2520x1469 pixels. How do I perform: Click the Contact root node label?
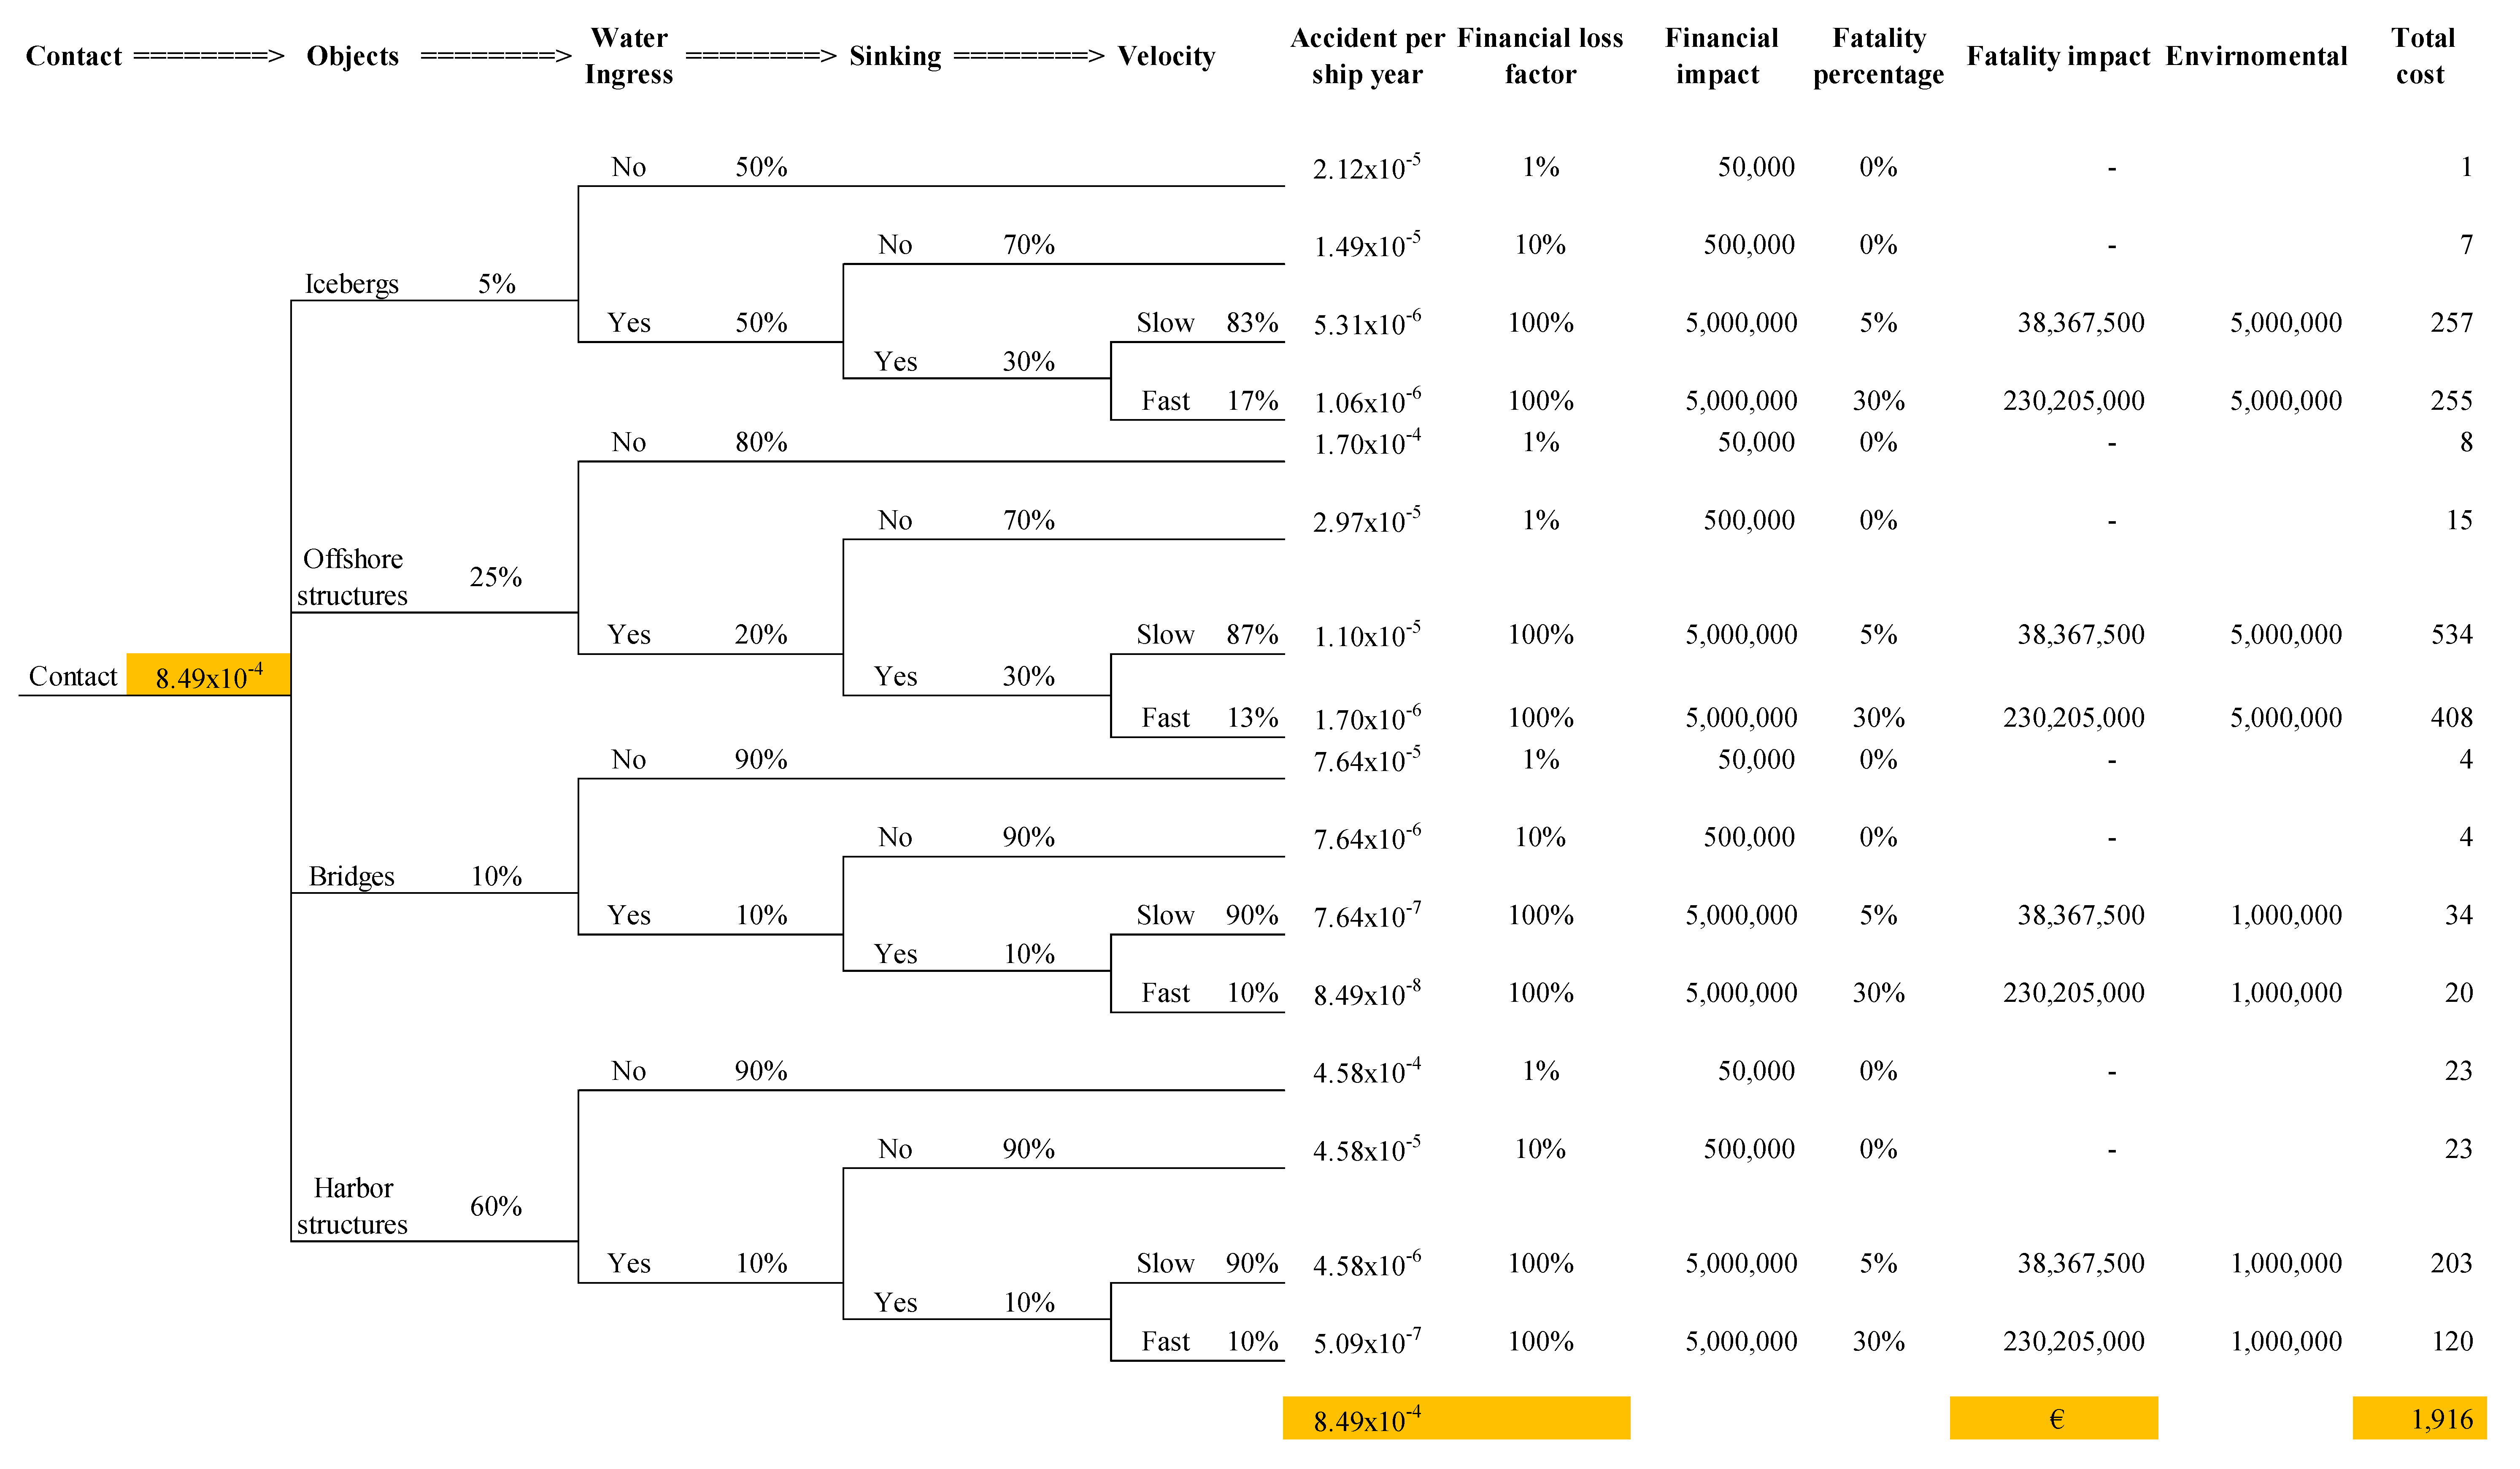73,677
